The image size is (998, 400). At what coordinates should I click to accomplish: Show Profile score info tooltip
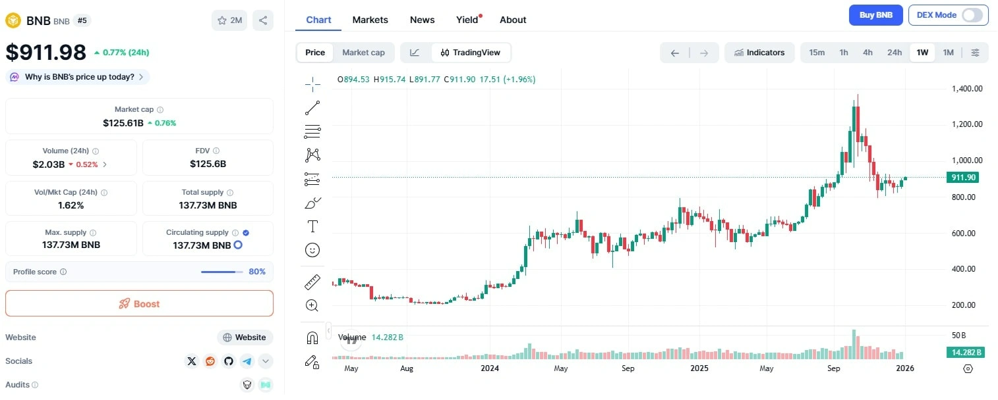(x=63, y=272)
